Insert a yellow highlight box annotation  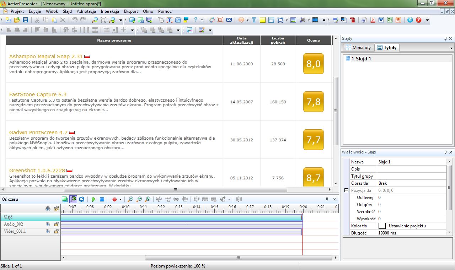point(263,20)
